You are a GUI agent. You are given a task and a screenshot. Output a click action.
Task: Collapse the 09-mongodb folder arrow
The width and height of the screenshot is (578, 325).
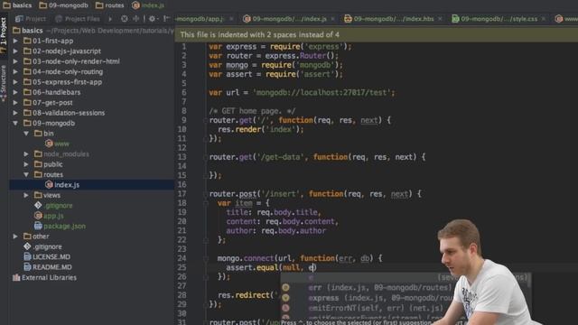click(15, 124)
